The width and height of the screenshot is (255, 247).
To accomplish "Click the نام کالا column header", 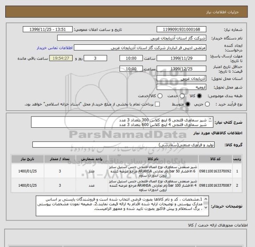I will 153,159.
